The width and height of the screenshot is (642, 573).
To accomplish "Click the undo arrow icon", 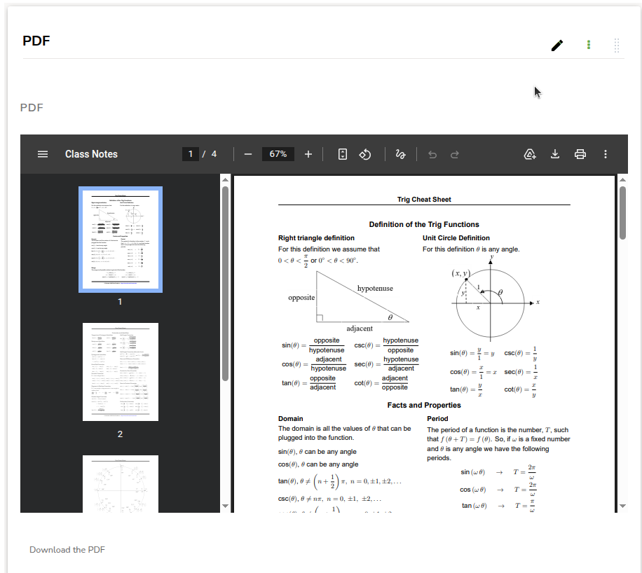I will click(x=432, y=154).
